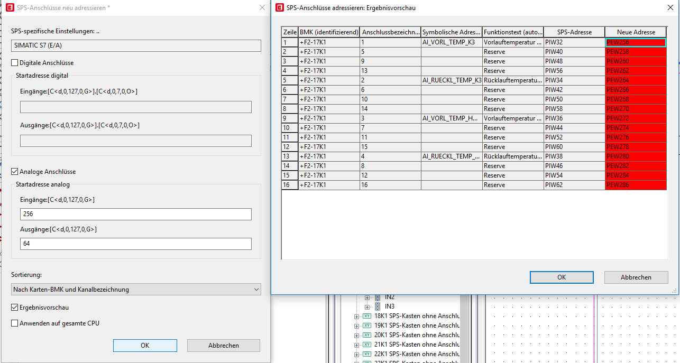Select tree item 22K1 SPS-Kasten ohne Anschlu
The image size is (680, 363).
coord(417,354)
